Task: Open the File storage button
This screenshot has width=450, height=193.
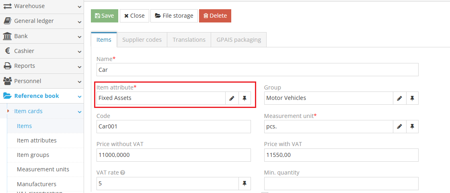Action: (174, 16)
